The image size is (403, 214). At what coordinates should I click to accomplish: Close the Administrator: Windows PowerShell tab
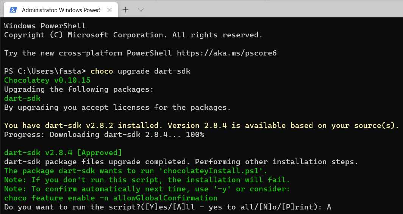(109, 10)
